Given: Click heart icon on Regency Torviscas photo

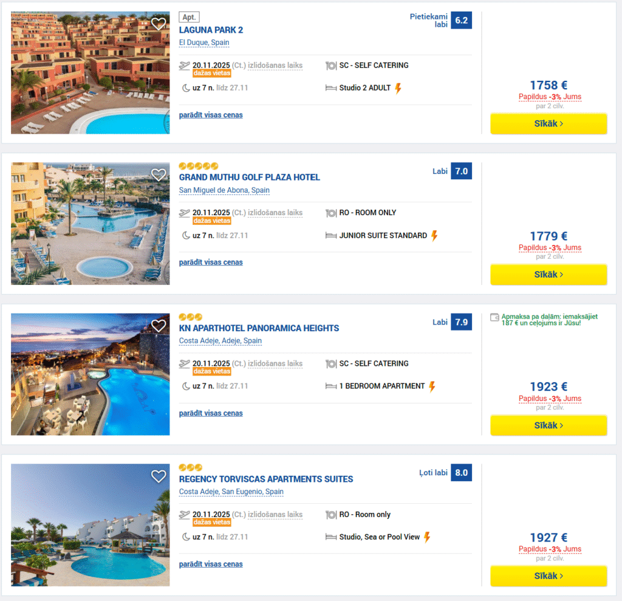Looking at the screenshot, I should click(x=159, y=476).
